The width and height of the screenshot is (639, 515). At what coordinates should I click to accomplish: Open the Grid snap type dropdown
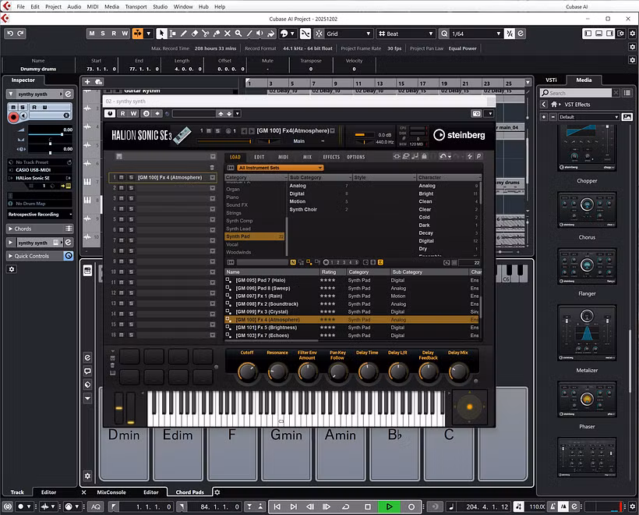[349, 34]
